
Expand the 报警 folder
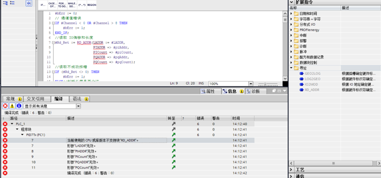pyautogui.click(x=291, y=41)
